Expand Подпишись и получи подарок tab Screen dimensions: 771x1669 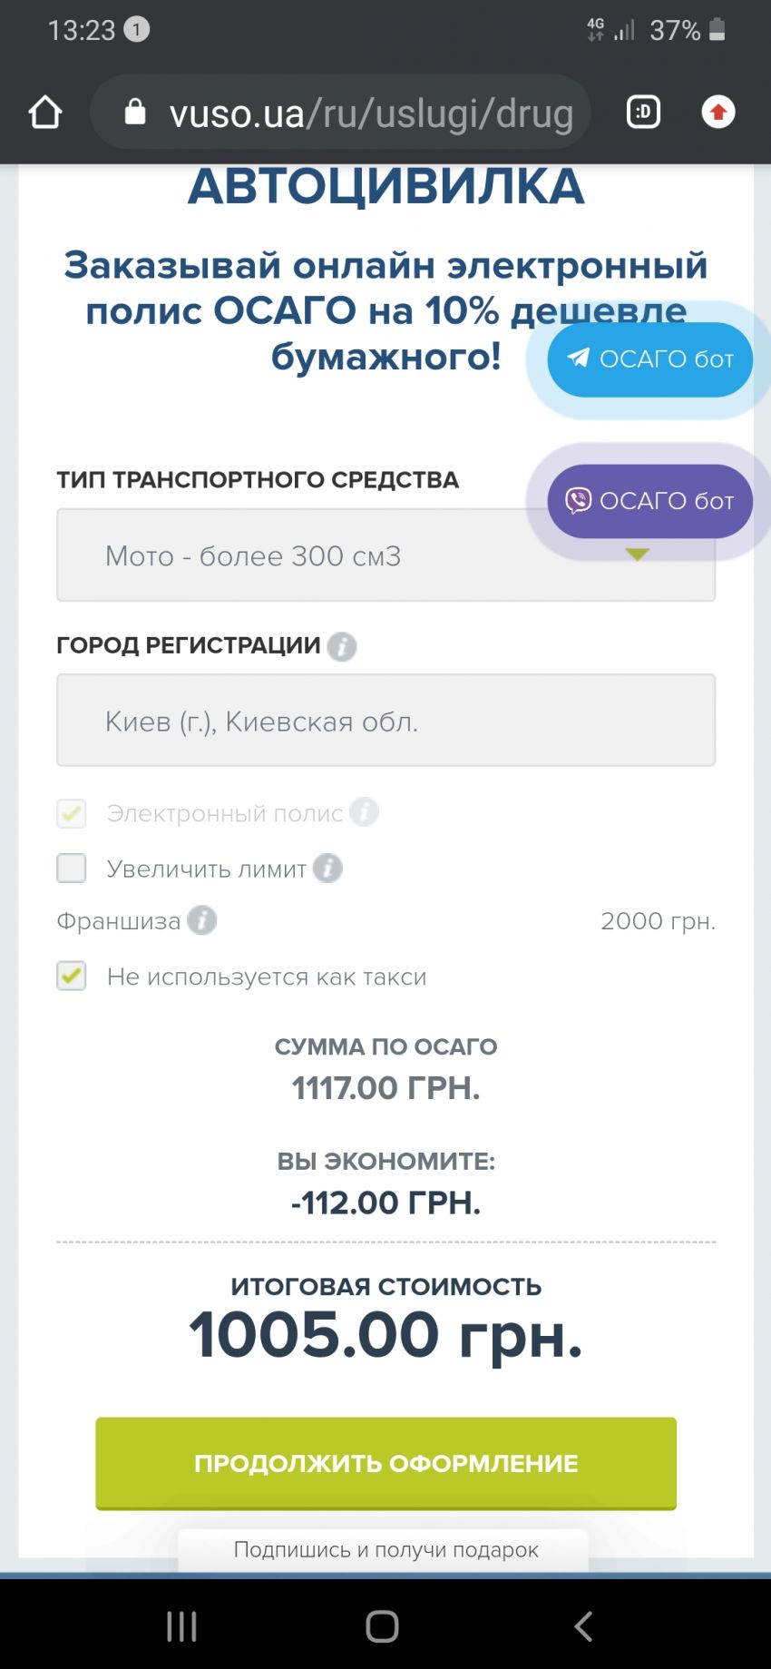pos(384,1550)
